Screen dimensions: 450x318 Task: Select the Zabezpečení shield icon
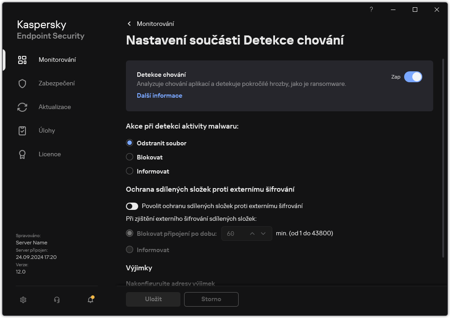[x=22, y=83]
